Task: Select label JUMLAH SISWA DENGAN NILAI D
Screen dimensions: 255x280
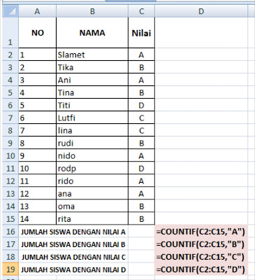Action: coord(73,269)
